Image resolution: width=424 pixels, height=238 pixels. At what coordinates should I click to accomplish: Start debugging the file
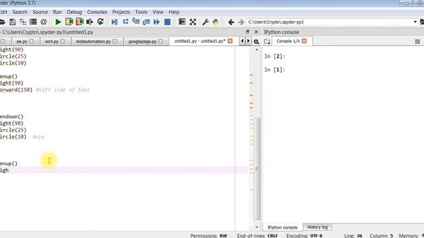115,22
